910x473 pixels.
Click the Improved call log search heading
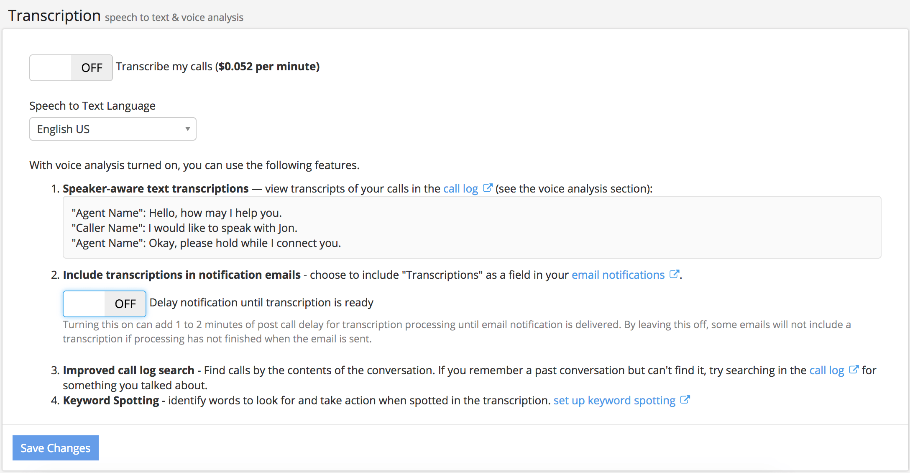(x=128, y=370)
